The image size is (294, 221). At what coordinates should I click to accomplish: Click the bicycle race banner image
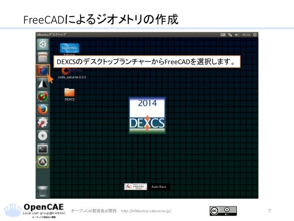pyautogui.click(x=135, y=187)
